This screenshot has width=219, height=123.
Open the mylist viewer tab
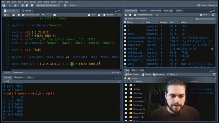tap(27, 11)
